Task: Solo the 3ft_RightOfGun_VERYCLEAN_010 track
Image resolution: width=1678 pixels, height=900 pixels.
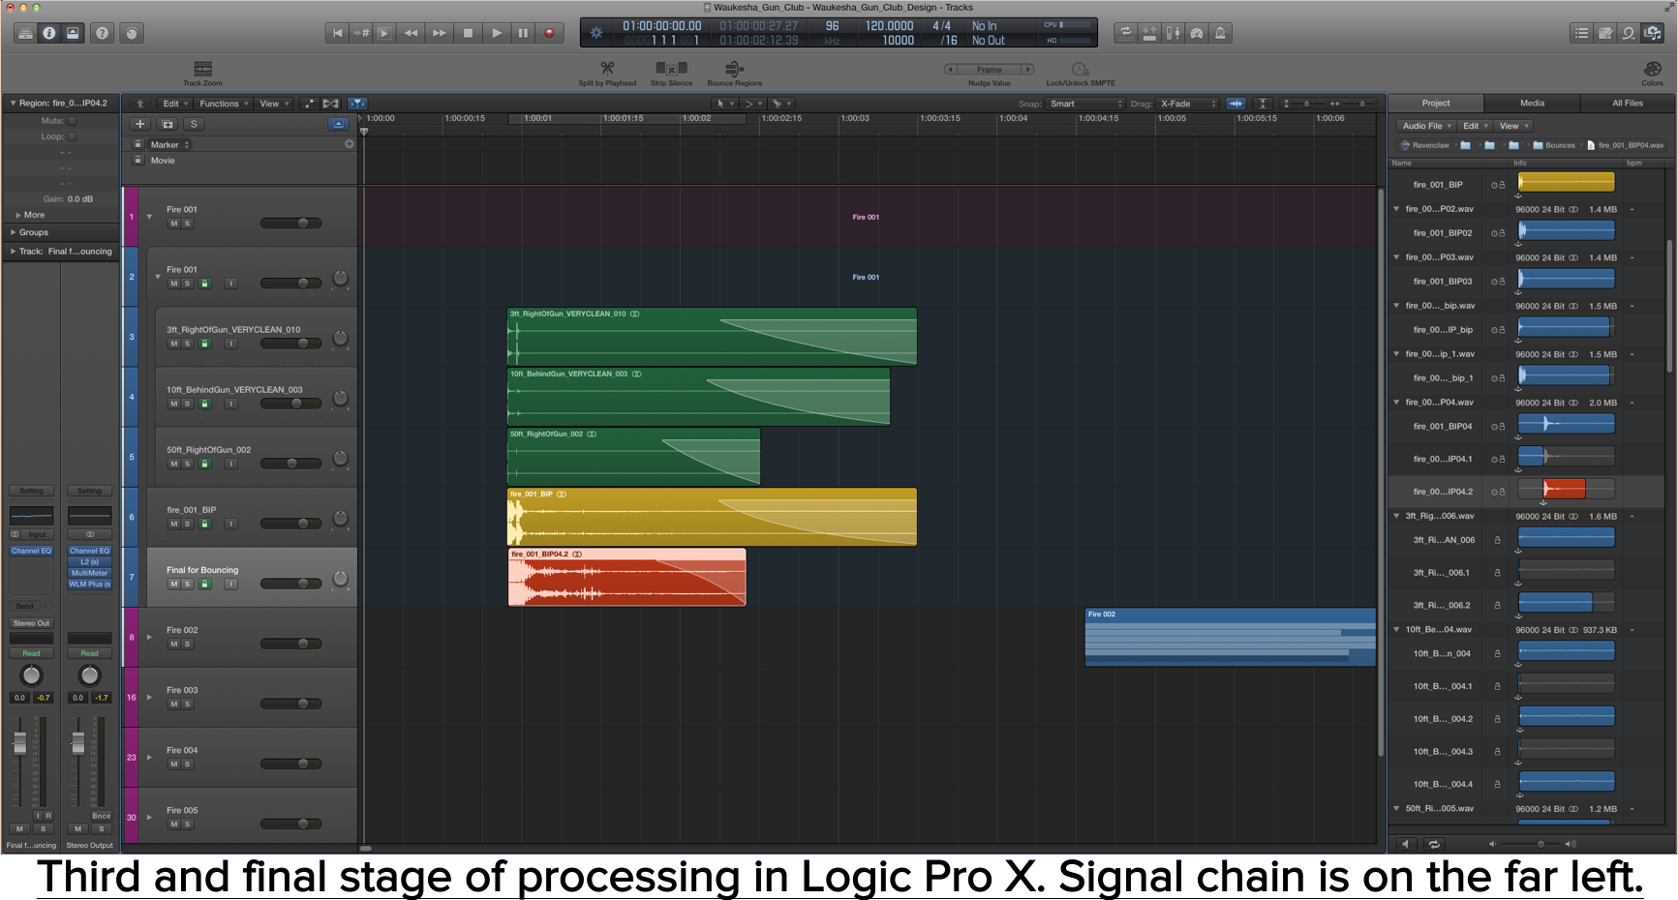Action: tap(188, 344)
